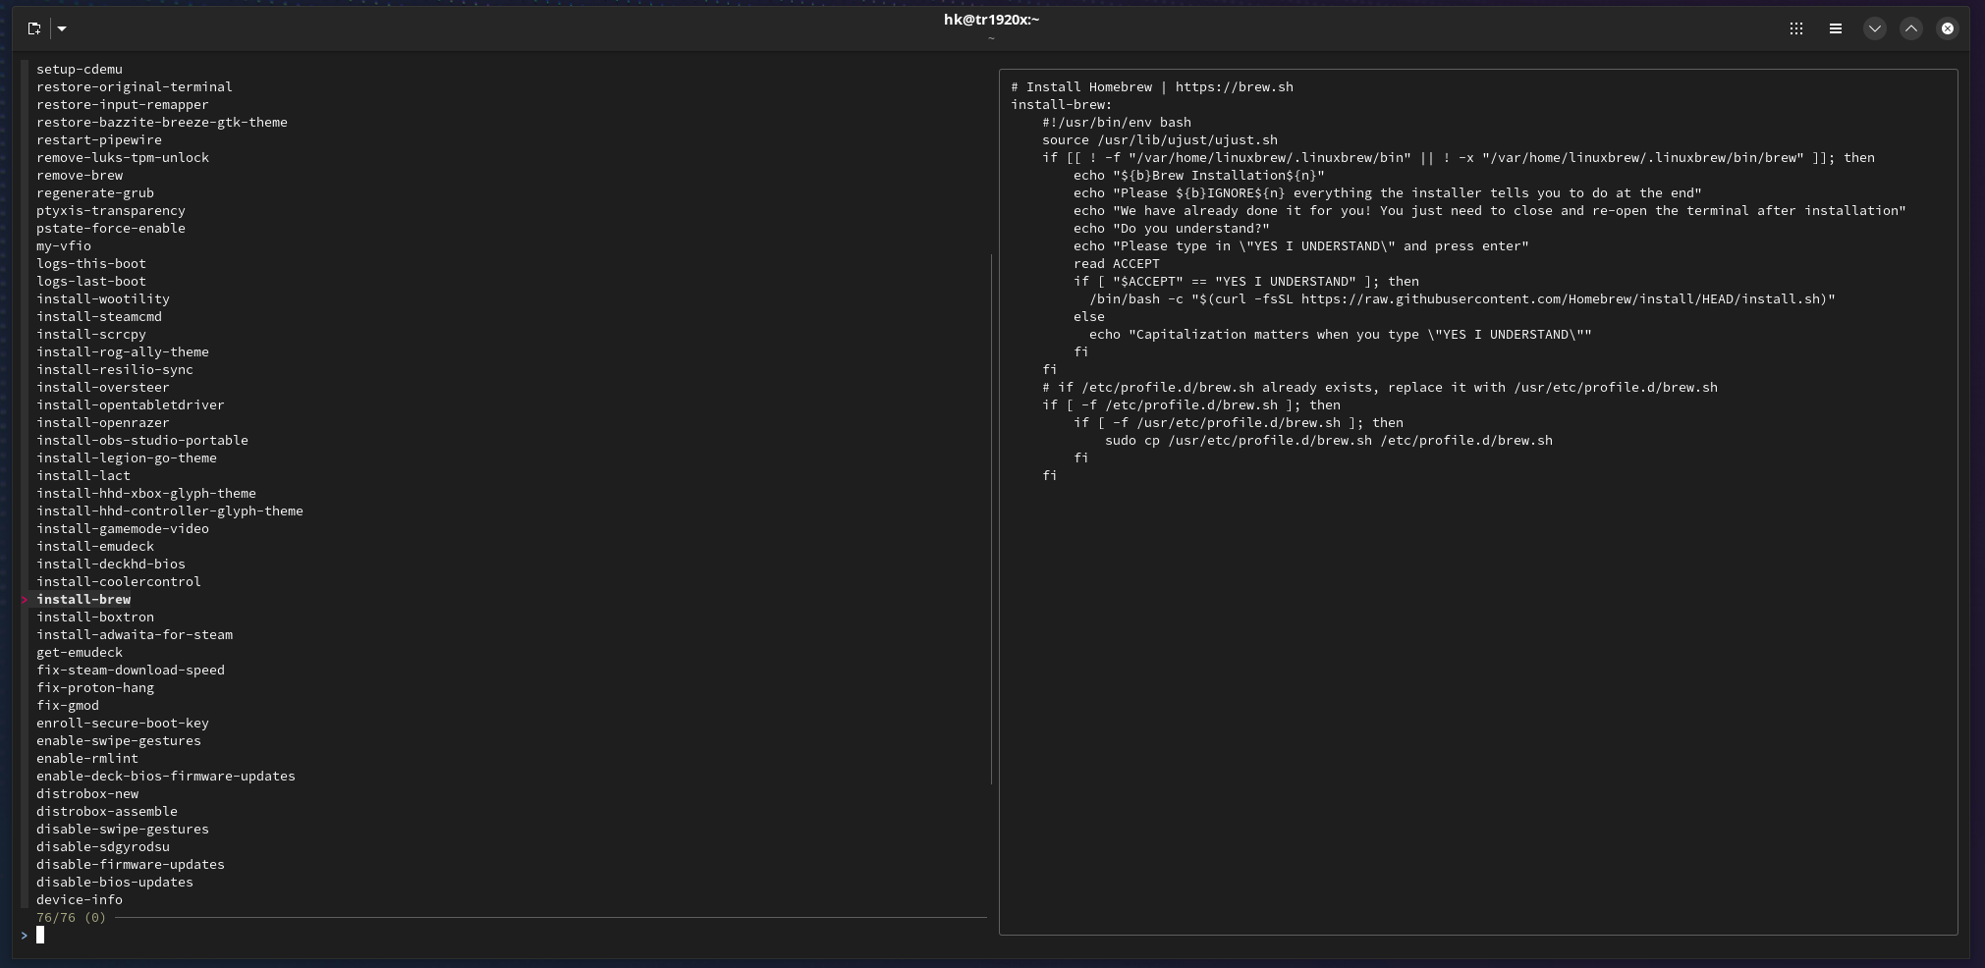Choose remove-luks-tpm-unlock
The image size is (1985, 968).
click(x=123, y=158)
